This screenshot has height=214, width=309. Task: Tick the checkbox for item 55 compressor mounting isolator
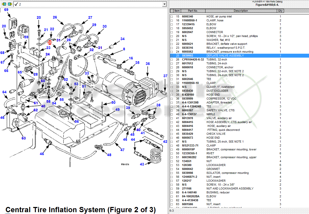click(172, 173)
